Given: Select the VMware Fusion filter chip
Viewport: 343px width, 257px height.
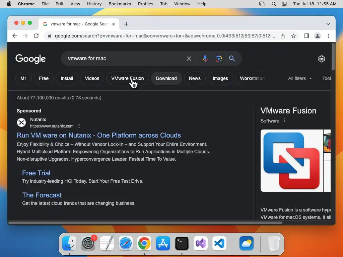Looking at the screenshot, I should pyautogui.click(x=128, y=78).
